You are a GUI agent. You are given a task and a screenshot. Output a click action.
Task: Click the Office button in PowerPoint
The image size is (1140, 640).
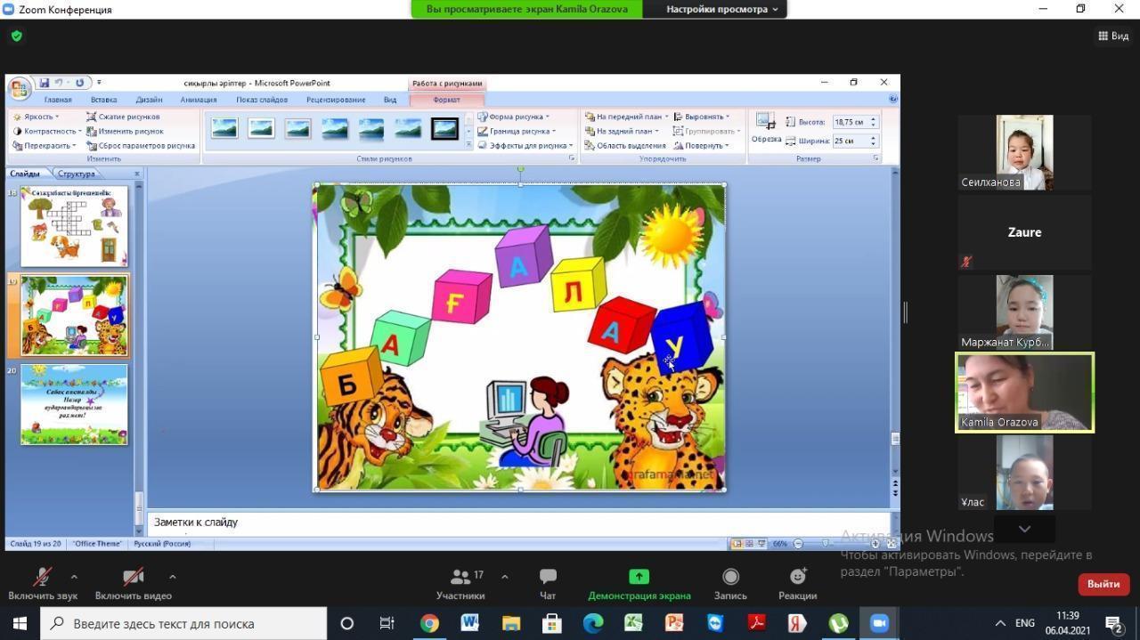point(19,88)
